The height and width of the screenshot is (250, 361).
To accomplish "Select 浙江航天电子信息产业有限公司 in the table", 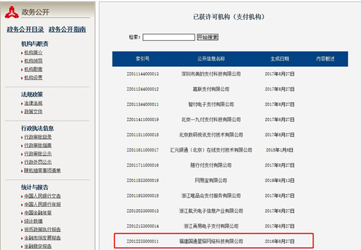I will coord(211,211).
